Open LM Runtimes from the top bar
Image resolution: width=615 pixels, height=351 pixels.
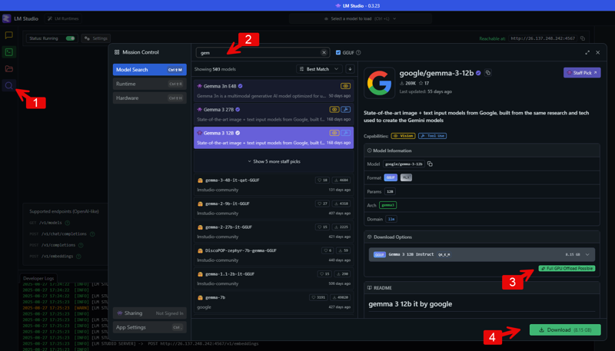click(63, 18)
